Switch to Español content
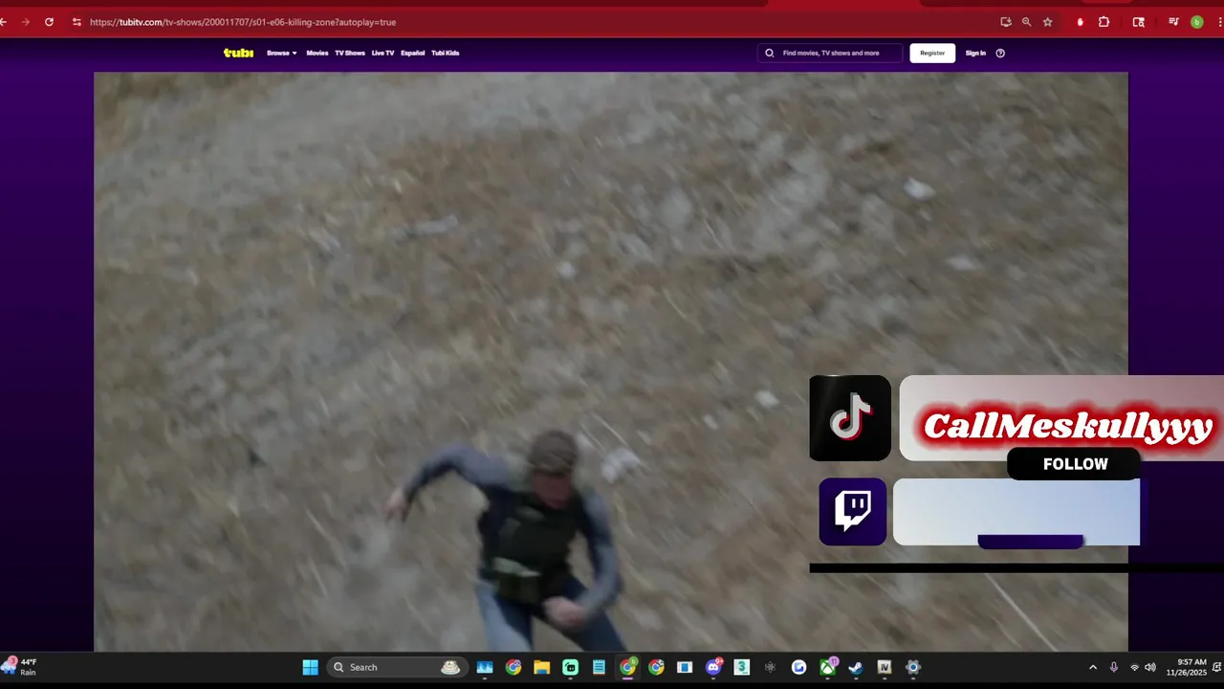1224x689 pixels. 413,53
